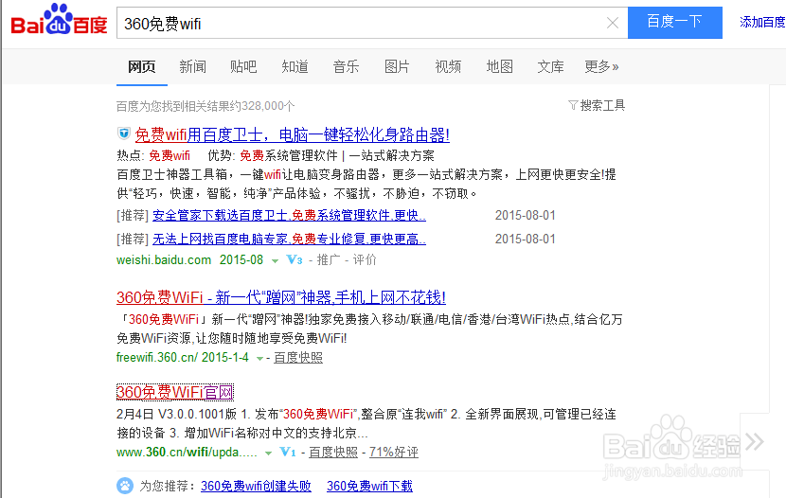Expand the dropdown arrow next to www.360.cn/wifi

(x=268, y=453)
